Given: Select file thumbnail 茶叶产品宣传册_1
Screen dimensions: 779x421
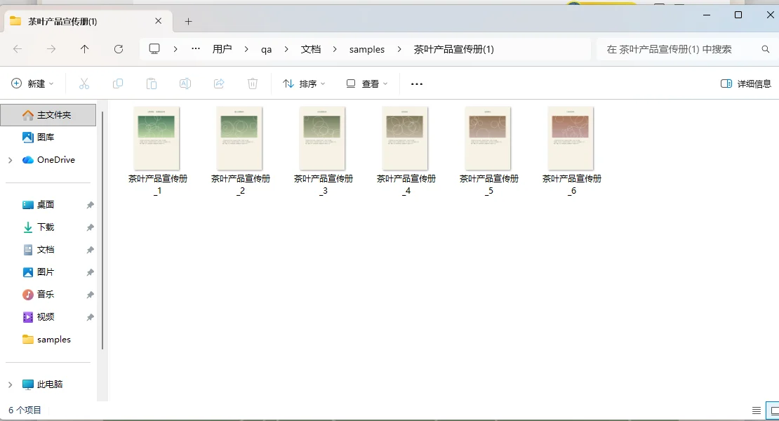Looking at the screenshot, I should pyautogui.click(x=157, y=138).
